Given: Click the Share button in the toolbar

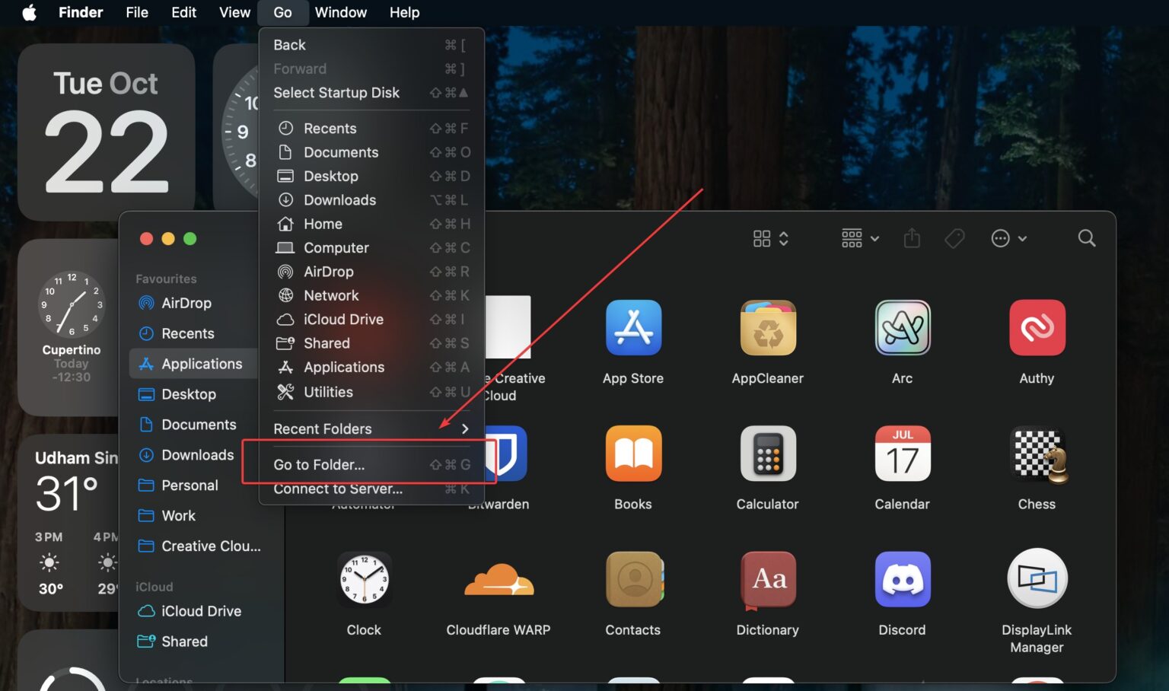Looking at the screenshot, I should pyautogui.click(x=912, y=238).
